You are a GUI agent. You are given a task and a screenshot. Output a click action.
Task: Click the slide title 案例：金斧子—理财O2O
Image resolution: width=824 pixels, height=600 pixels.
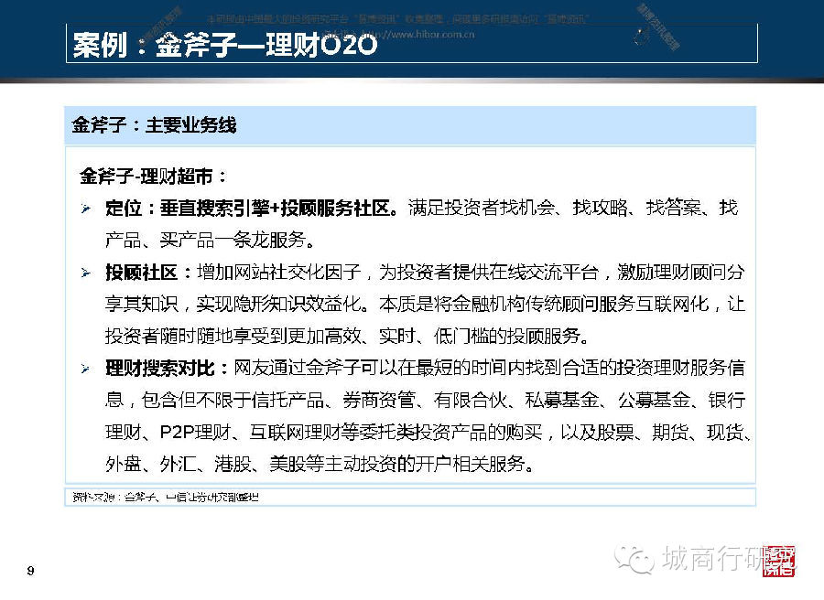click(224, 45)
